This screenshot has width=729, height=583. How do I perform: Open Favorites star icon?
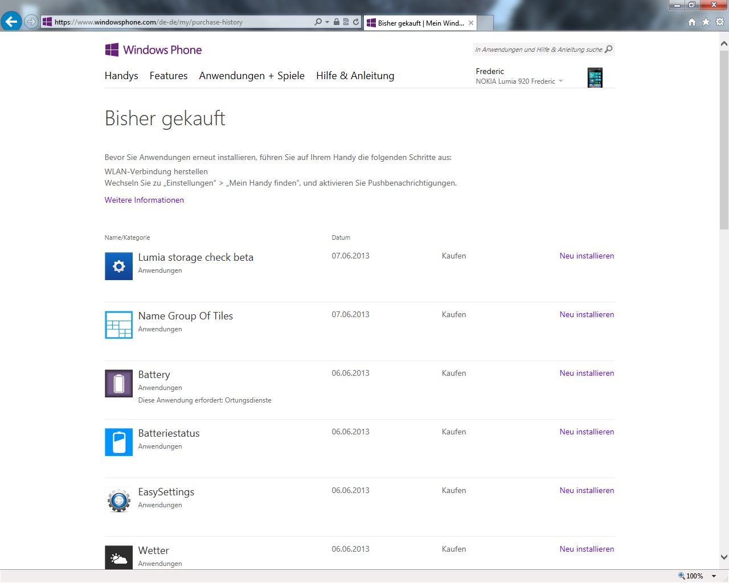pos(706,22)
